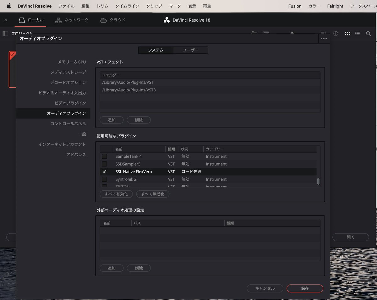Click すべて有効化 button
The width and height of the screenshot is (377, 300).
[x=116, y=194]
